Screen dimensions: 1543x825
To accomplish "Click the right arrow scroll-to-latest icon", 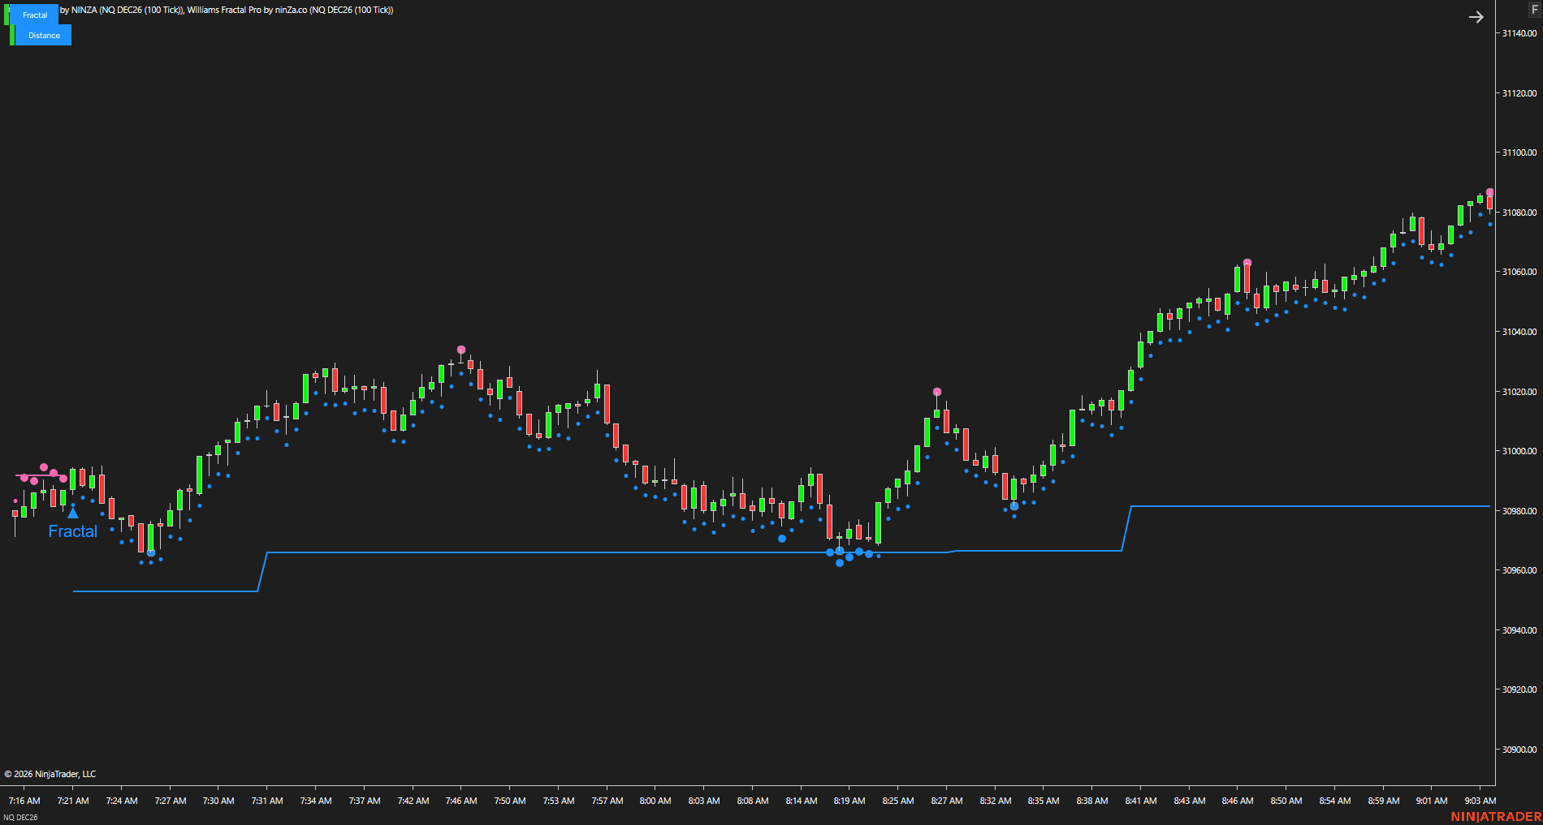I will (1476, 17).
